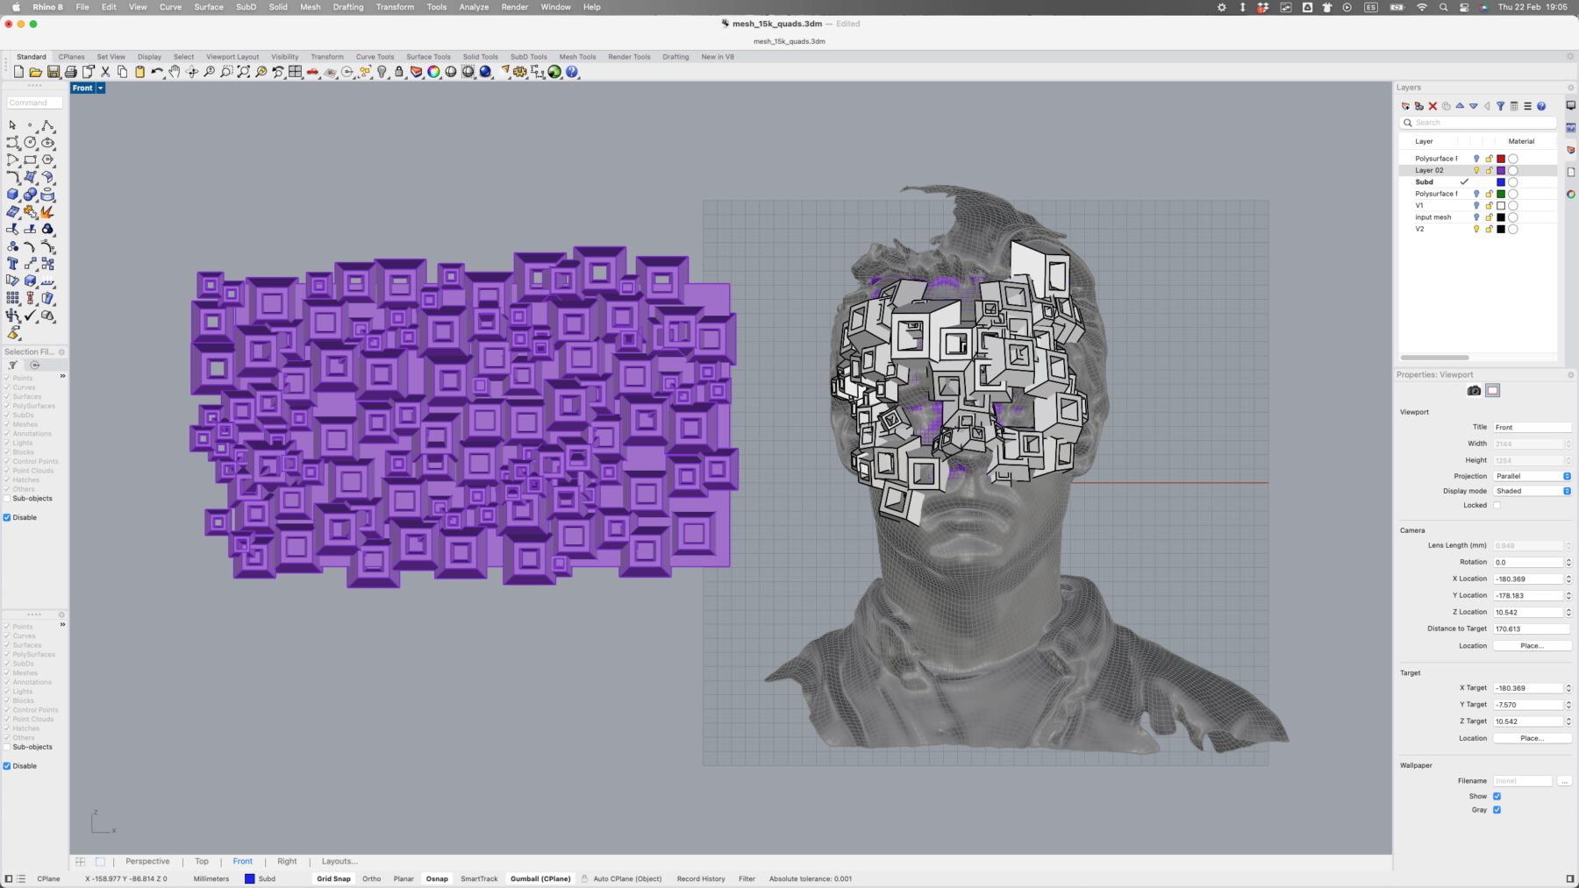Click the Grasshopper green icon
The height and width of the screenshot is (888, 1579).
(x=554, y=72)
